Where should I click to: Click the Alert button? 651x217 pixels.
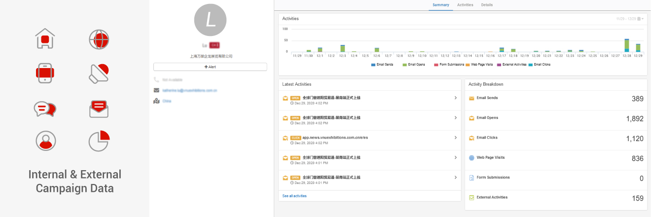point(210,67)
